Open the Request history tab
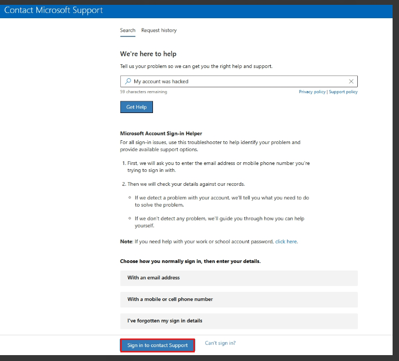Screen dimensions: 399x361 (159, 31)
